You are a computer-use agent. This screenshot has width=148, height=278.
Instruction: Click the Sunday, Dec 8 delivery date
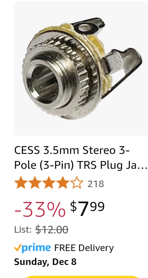[x=45, y=262]
